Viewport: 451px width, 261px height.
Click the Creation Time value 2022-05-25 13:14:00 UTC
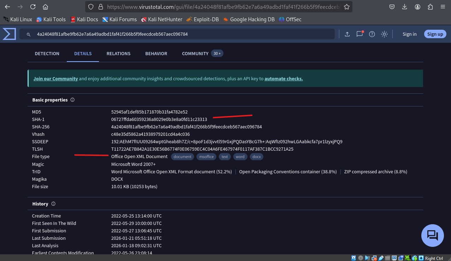136,216
